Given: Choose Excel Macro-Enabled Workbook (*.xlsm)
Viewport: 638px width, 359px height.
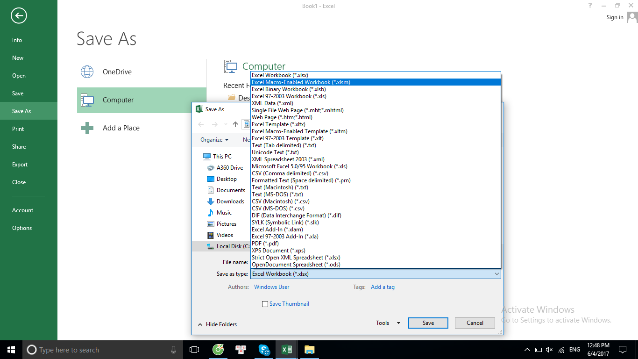Looking at the screenshot, I should tap(376, 82).
